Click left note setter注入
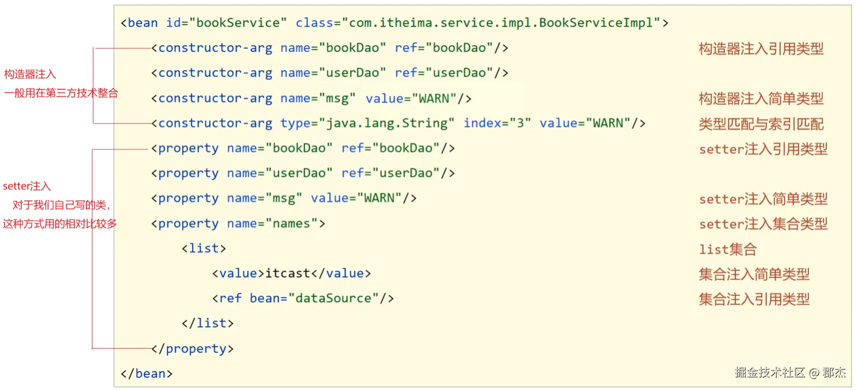857x390 pixels. pos(27,186)
